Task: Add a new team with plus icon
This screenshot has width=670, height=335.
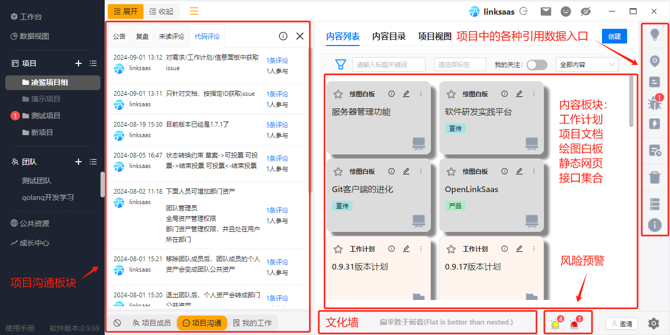Action: click(x=79, y=162)
